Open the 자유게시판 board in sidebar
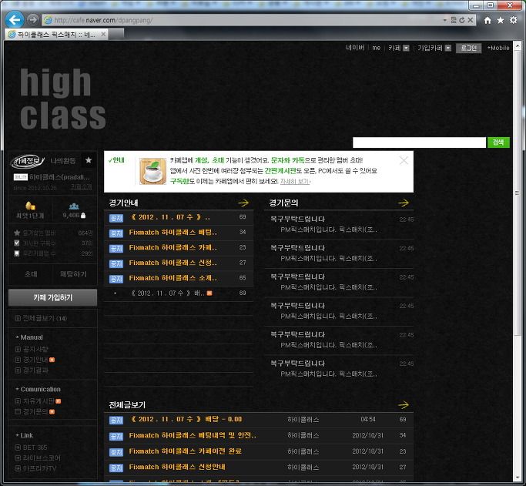This screenshot has width=526, height=486. [39, 401]
